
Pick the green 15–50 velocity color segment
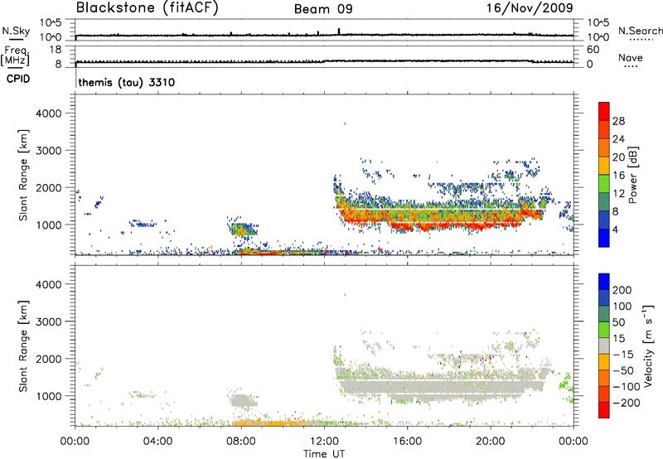[604, 330]
